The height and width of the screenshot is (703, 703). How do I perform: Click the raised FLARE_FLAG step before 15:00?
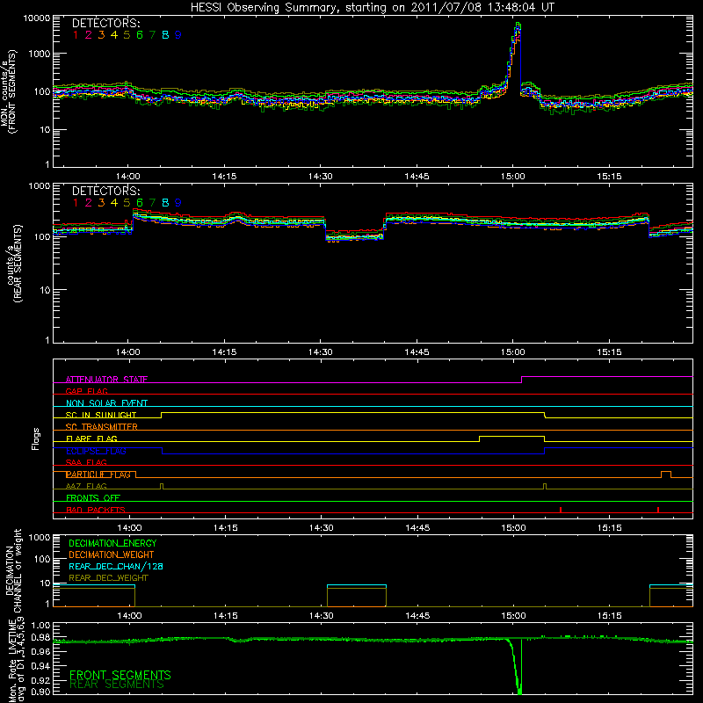(x=512, y=436)
